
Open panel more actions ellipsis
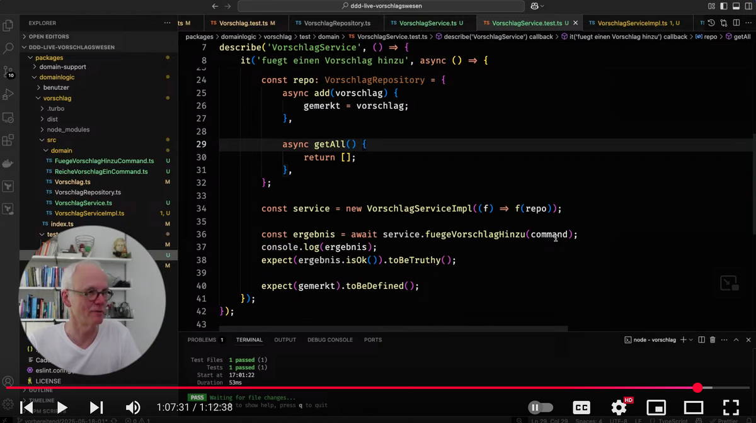pos(724,340)
